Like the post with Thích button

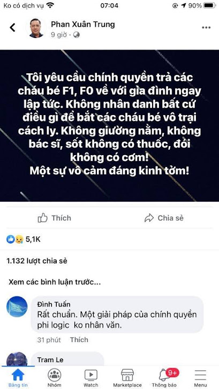[x=55, y=218]
